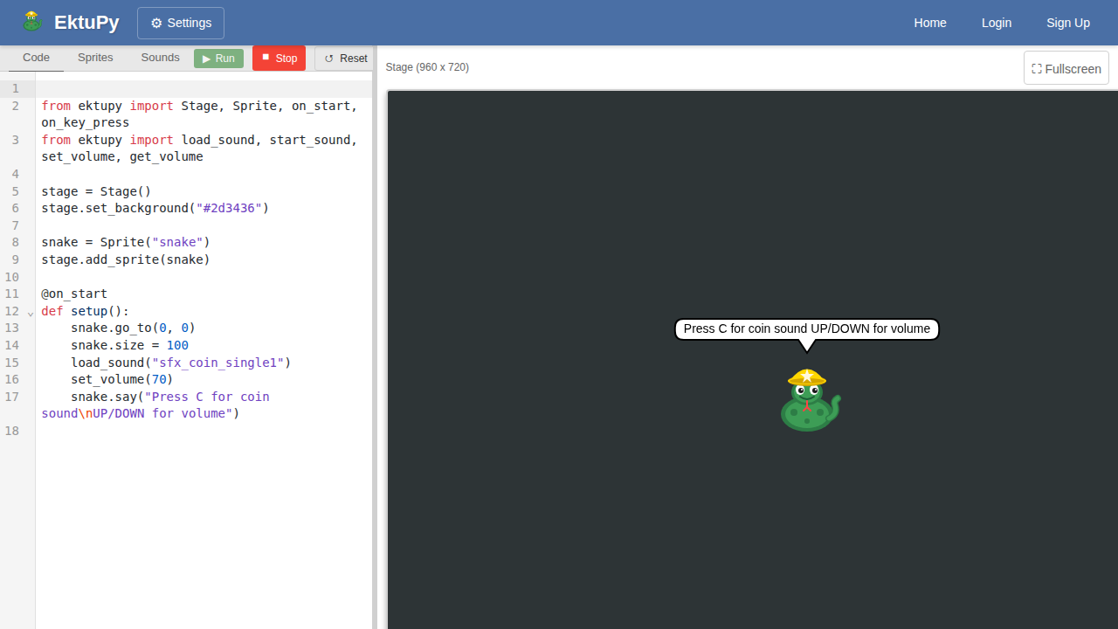Run the program with the Run button
Screen dimensions: 1118x629
(218, 59)
